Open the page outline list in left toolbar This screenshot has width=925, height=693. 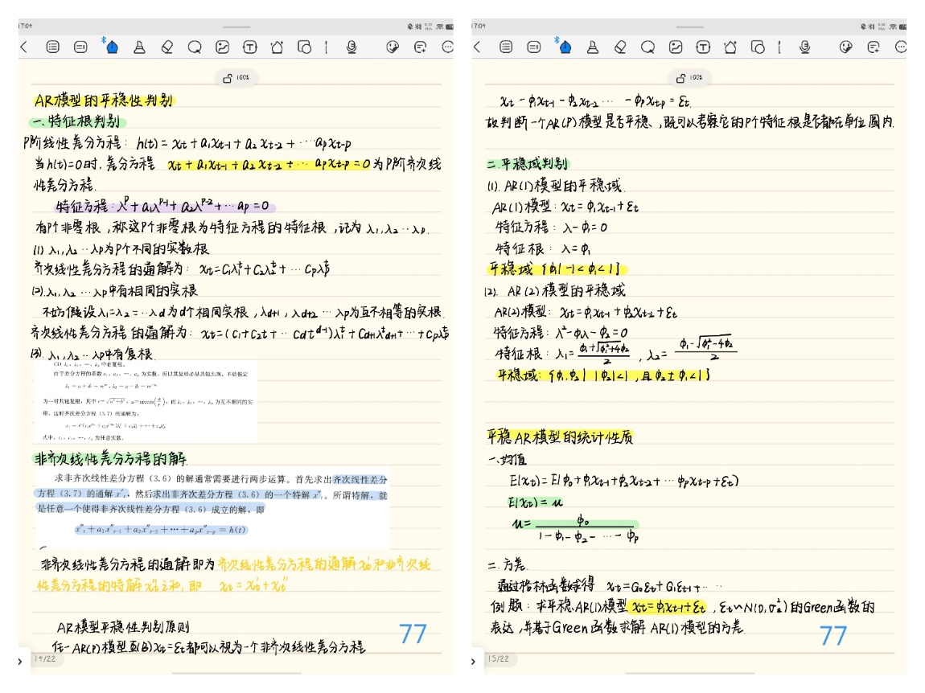tap(53, 47)
